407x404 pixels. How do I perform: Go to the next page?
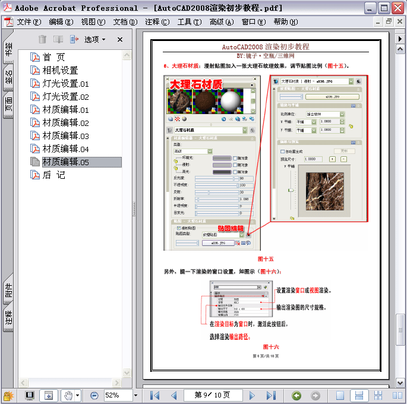coord(251,396)
